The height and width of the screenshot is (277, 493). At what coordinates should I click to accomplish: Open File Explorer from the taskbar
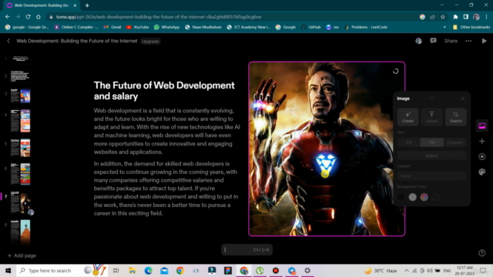point(132,270)
